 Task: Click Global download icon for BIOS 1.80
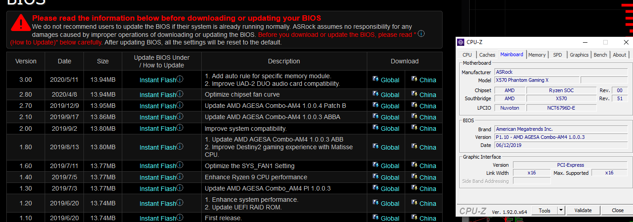375,147
